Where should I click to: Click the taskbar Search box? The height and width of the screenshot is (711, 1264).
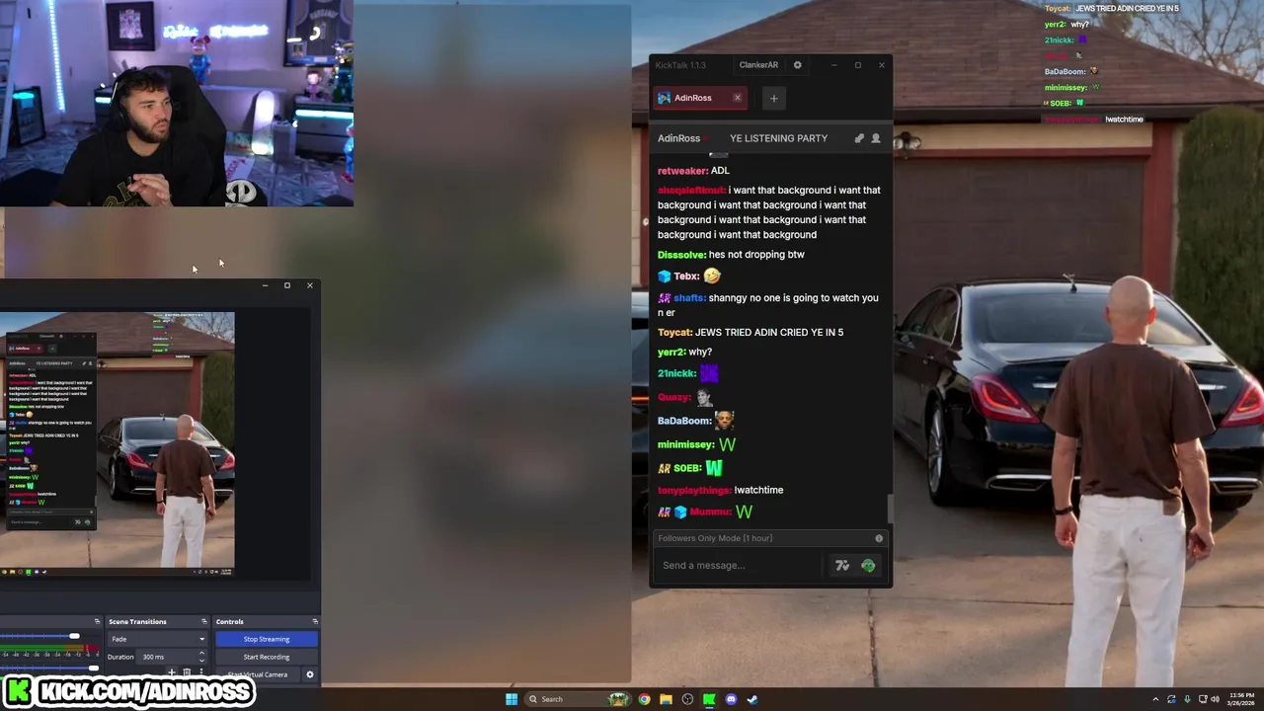click(x=579, y=699)
